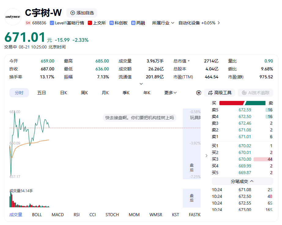The width and height of the screenshot is (282, 225).
Task: Select the BOLL indicator
Action: 37,215
